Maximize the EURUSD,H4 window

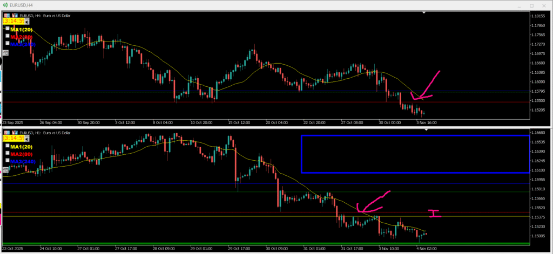click(x=531, y=5)
